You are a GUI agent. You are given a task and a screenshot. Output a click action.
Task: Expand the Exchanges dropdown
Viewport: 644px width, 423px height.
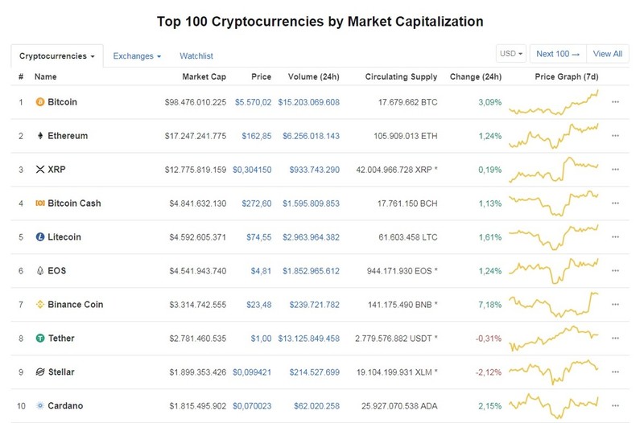pos(137,55)
